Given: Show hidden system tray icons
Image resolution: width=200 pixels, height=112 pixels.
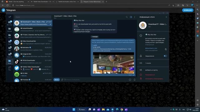Looking at the screenshot, I should click(171, 110).
